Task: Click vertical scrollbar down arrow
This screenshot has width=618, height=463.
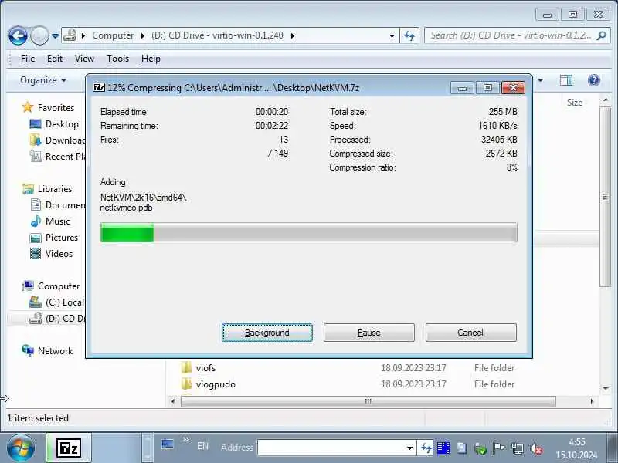Action: [606, 389]
